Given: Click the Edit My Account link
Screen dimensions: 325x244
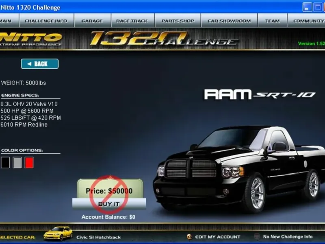Looking at the screenshot, I should coord(218,237).
